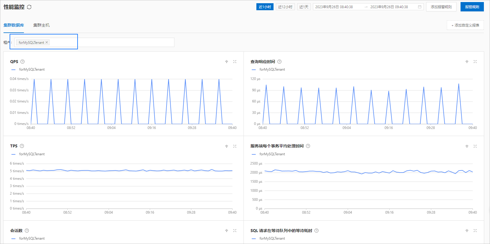This screenshot has width=490, height=244.
Task: Click the 120 μs axis label
Action: [x=255, y=79]
